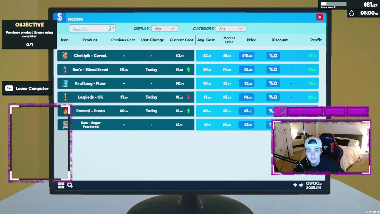Open the start grid icon on in-game taskbar
The image size is (380, 214).
(61, 185)
